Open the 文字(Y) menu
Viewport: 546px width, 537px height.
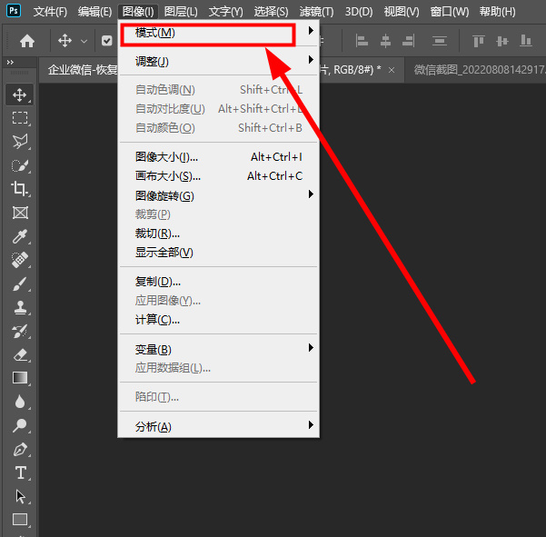point(225,12)
